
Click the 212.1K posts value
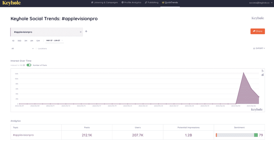coord(87,135)
